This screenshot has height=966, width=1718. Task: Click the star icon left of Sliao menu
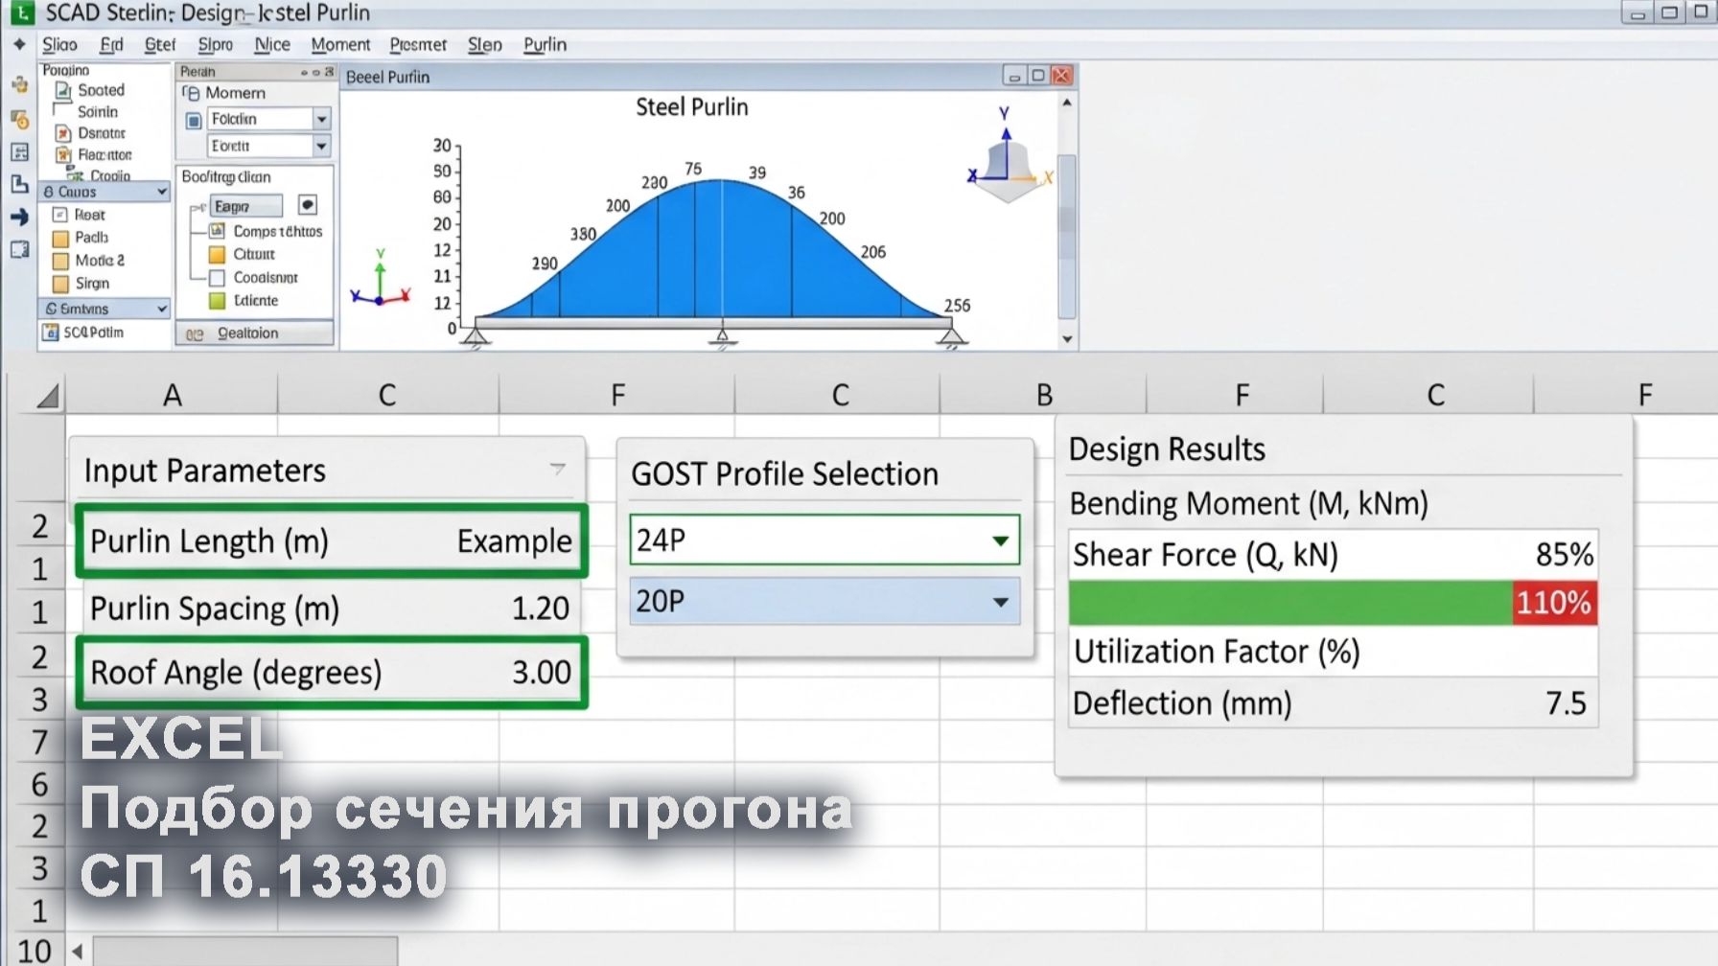pos(19,44)
